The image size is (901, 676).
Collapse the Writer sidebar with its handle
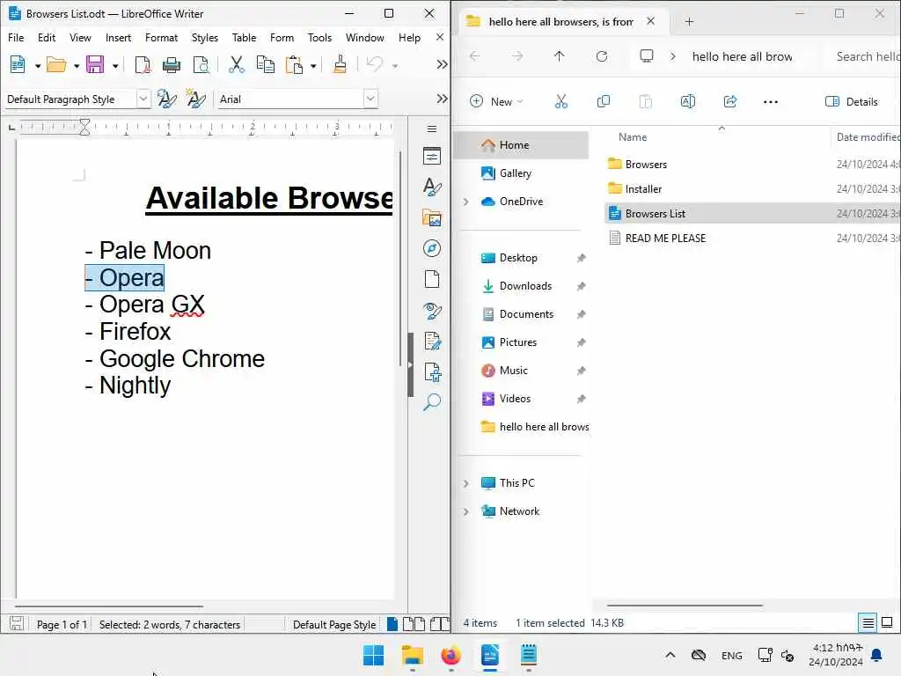coord(410,365)
